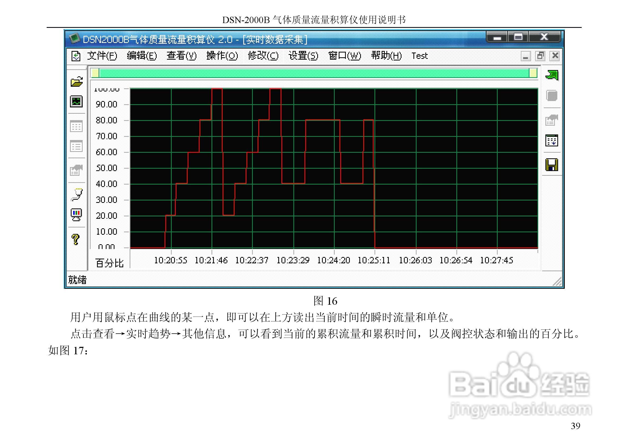Viewport: 631px width, 445px height.
Task: Click the floppy disk save icon
Action: click(551, 165)
